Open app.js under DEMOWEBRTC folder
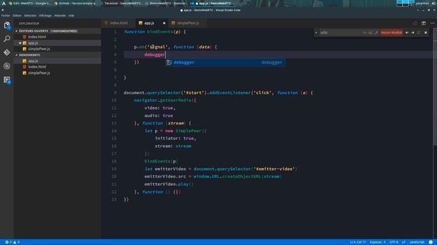Viewport: 437px width, 245px height. tap(57, 61)
